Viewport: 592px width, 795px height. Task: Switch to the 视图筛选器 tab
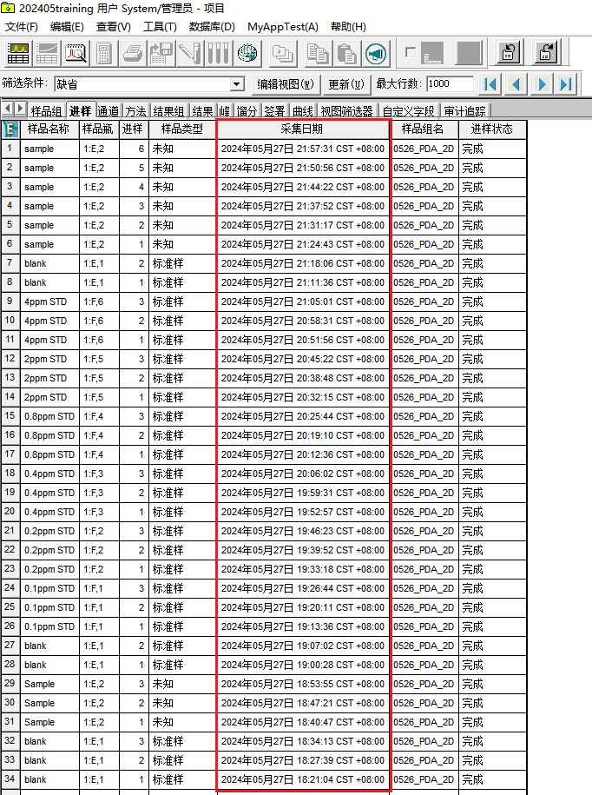point(347,111)
